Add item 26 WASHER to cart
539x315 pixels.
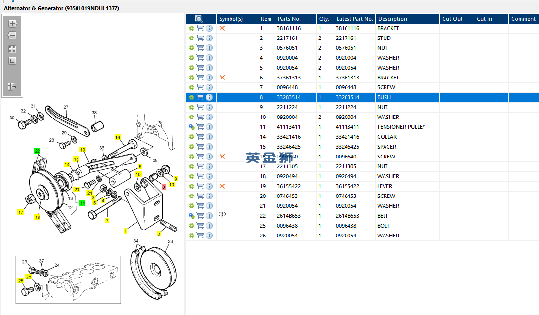point(200,236)
